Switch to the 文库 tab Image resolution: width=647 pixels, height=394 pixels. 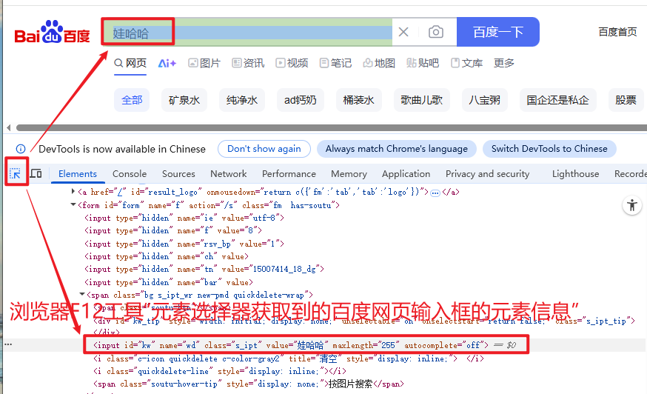click(466, 63)
